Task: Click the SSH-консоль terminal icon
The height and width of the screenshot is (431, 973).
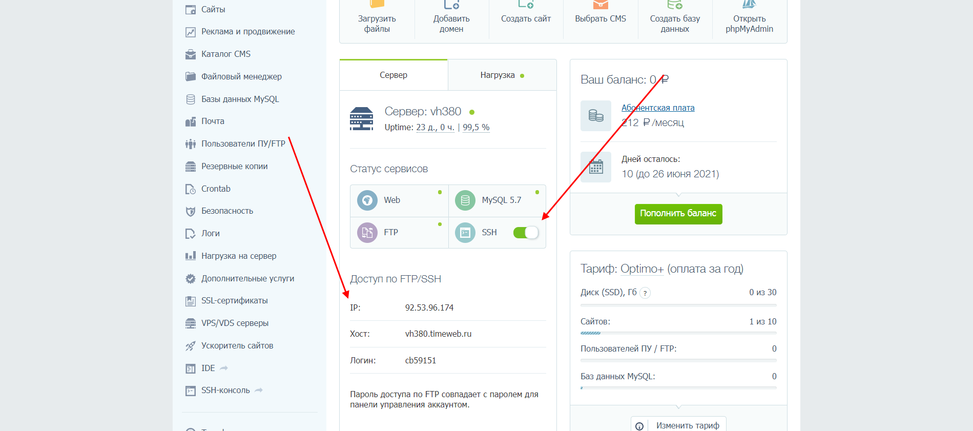Action: 191,391
